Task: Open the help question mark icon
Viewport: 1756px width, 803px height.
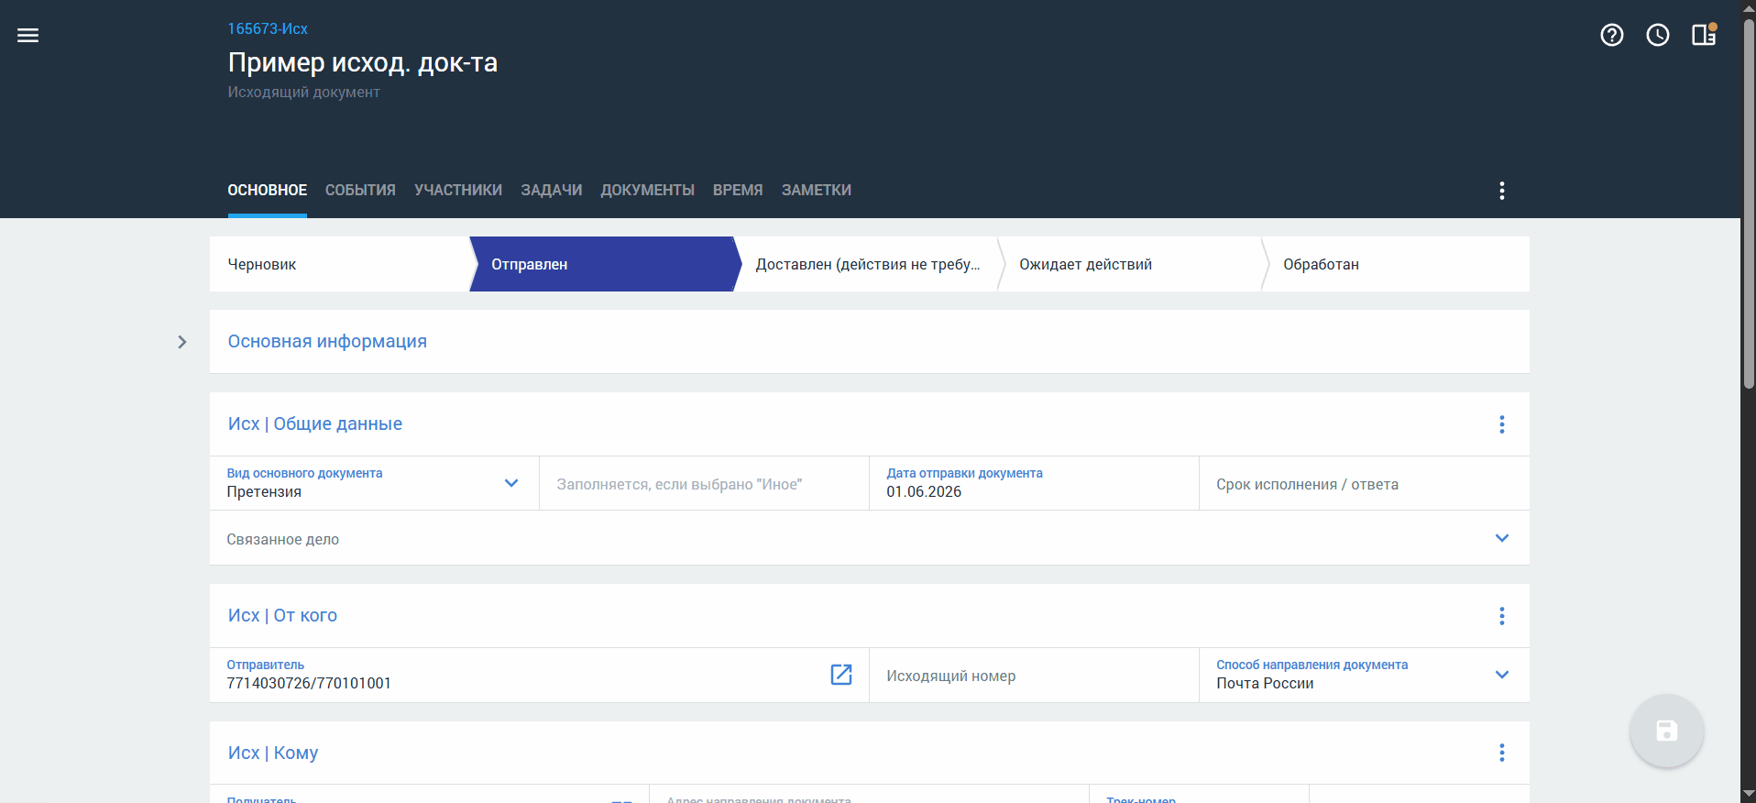Action: pos(1612,35)
